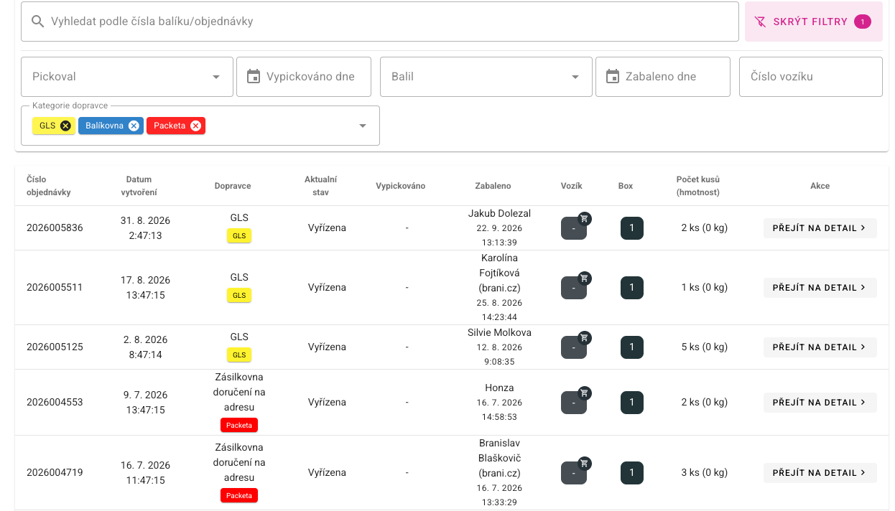Screen dimensions: 895x511
Task: Remove the Packeta chip from carrier filter
Action: click(195, 126)
